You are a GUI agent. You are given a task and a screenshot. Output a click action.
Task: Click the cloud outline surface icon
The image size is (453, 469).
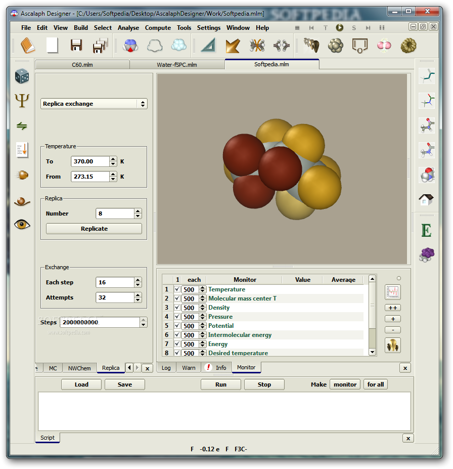point(155,46)
